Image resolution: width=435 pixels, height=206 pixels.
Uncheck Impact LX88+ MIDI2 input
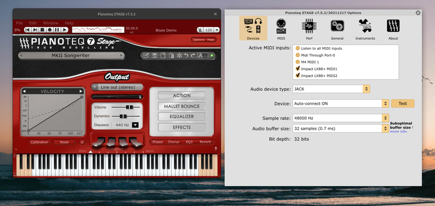pos(298,75)
